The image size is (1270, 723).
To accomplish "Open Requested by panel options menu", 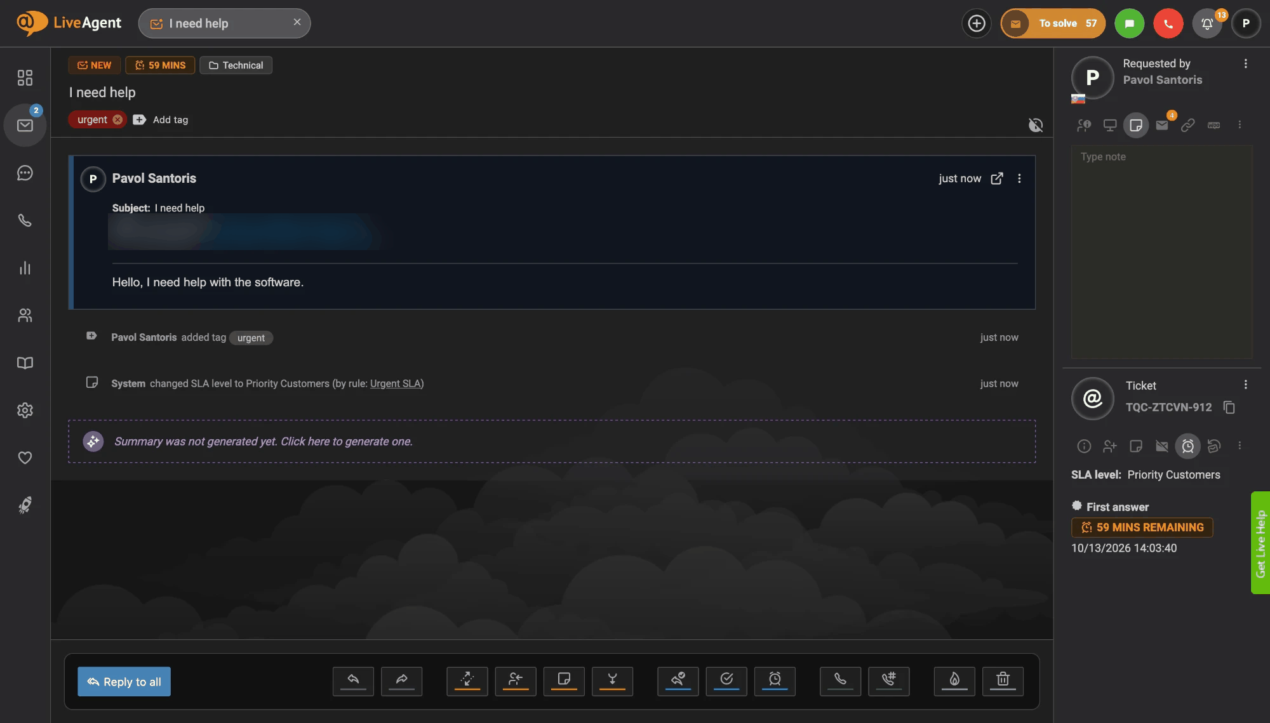I will tap(1245, 63).
